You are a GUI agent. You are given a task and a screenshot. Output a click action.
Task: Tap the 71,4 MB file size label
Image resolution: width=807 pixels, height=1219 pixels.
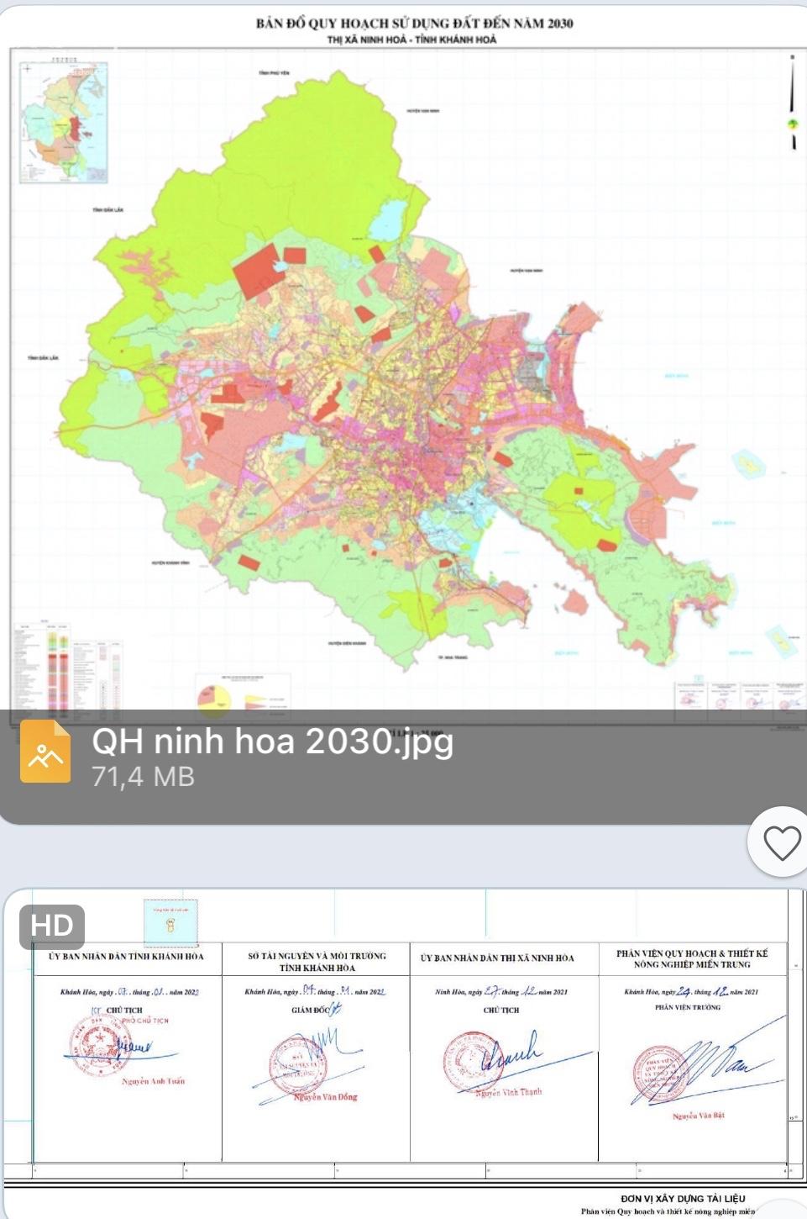coord(143,777)
